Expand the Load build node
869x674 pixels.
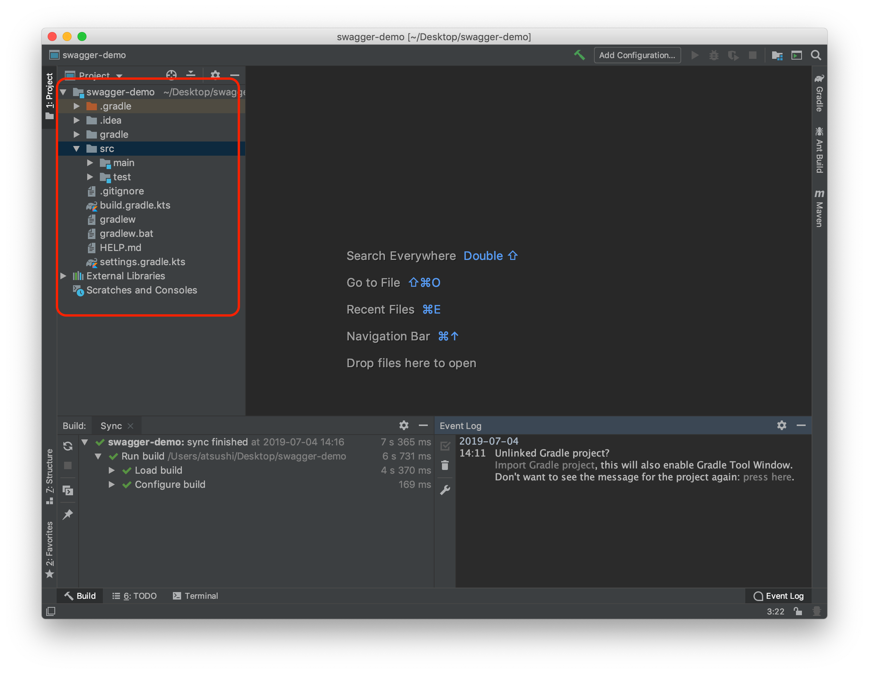coord(112,470)
